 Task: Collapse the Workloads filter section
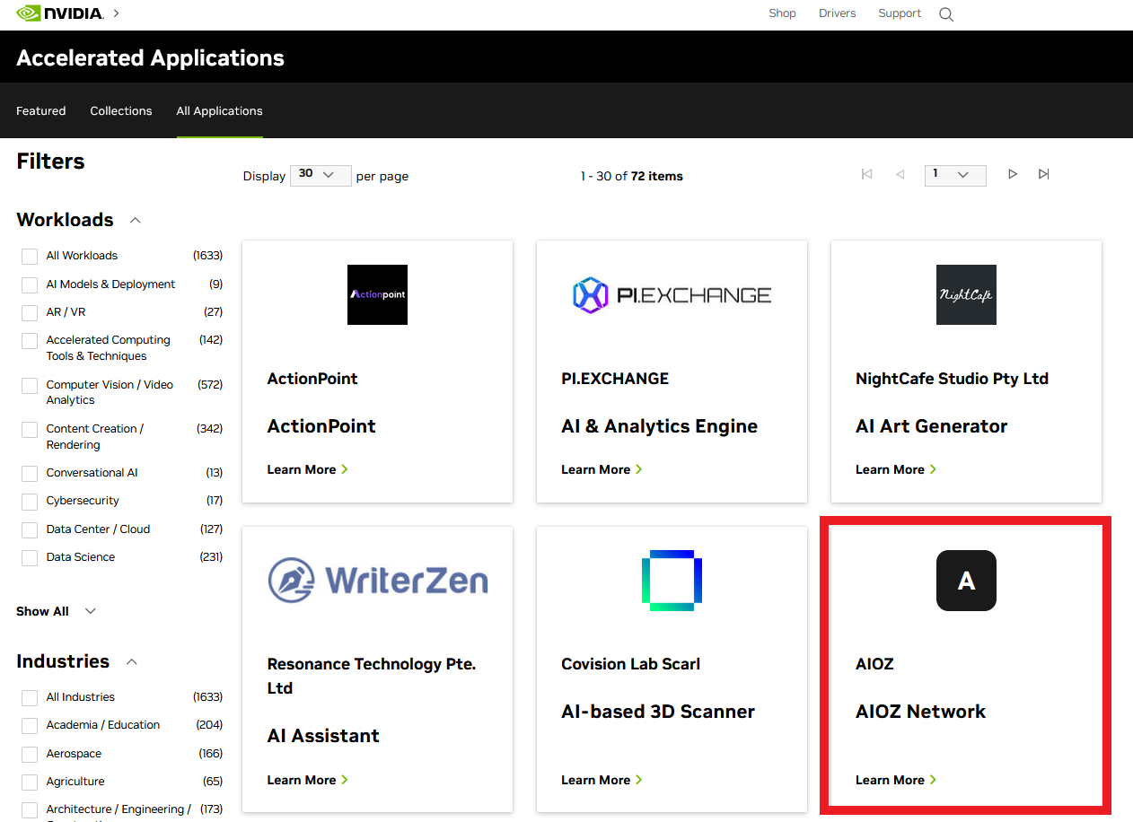pos(136,220)
